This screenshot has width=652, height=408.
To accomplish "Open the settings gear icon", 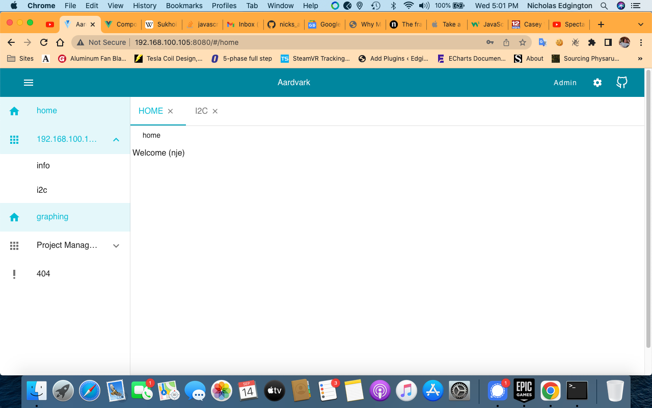I will click(597, 83).
